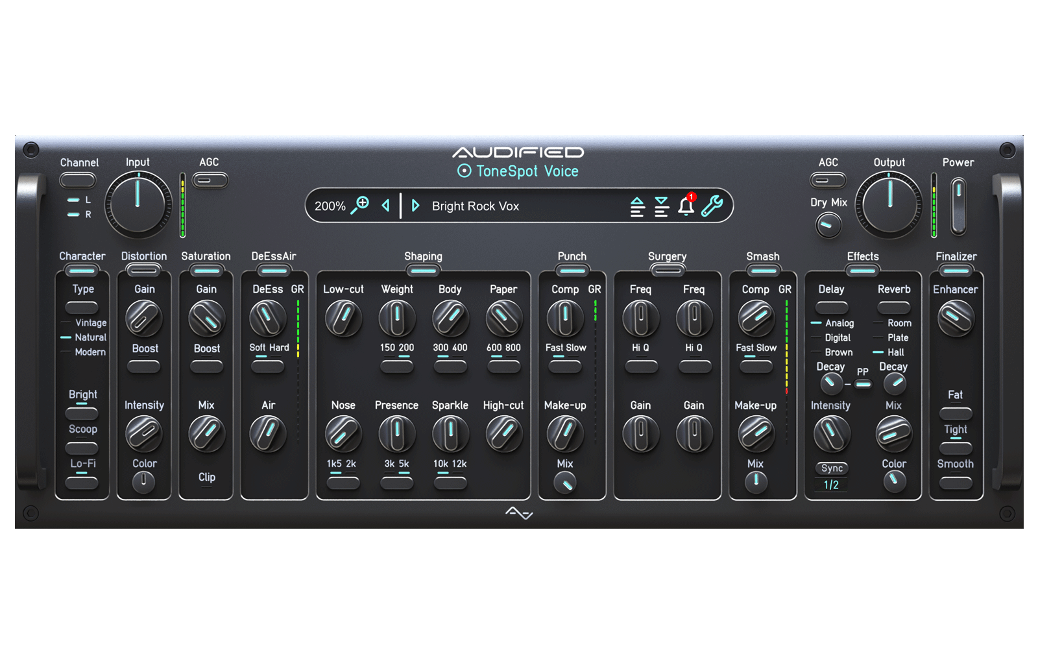
Task: Click the save preset icon
Action: [662, 206]
